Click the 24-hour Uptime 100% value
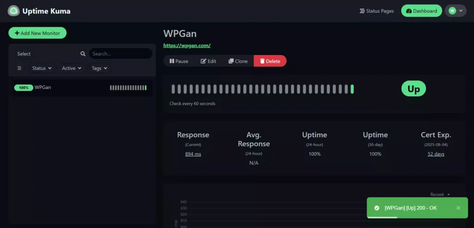Viewport: 474px width, 228px height. (x=314, y=154)
